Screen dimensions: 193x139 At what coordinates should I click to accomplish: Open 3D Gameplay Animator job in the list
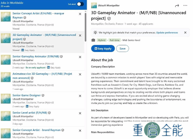click(x=44, y=37)
